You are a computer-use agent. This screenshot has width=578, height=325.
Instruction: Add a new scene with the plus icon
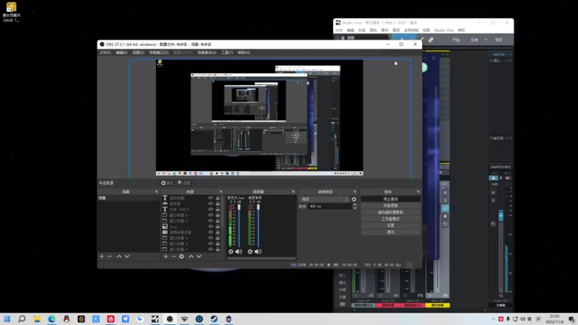point(102,256)
